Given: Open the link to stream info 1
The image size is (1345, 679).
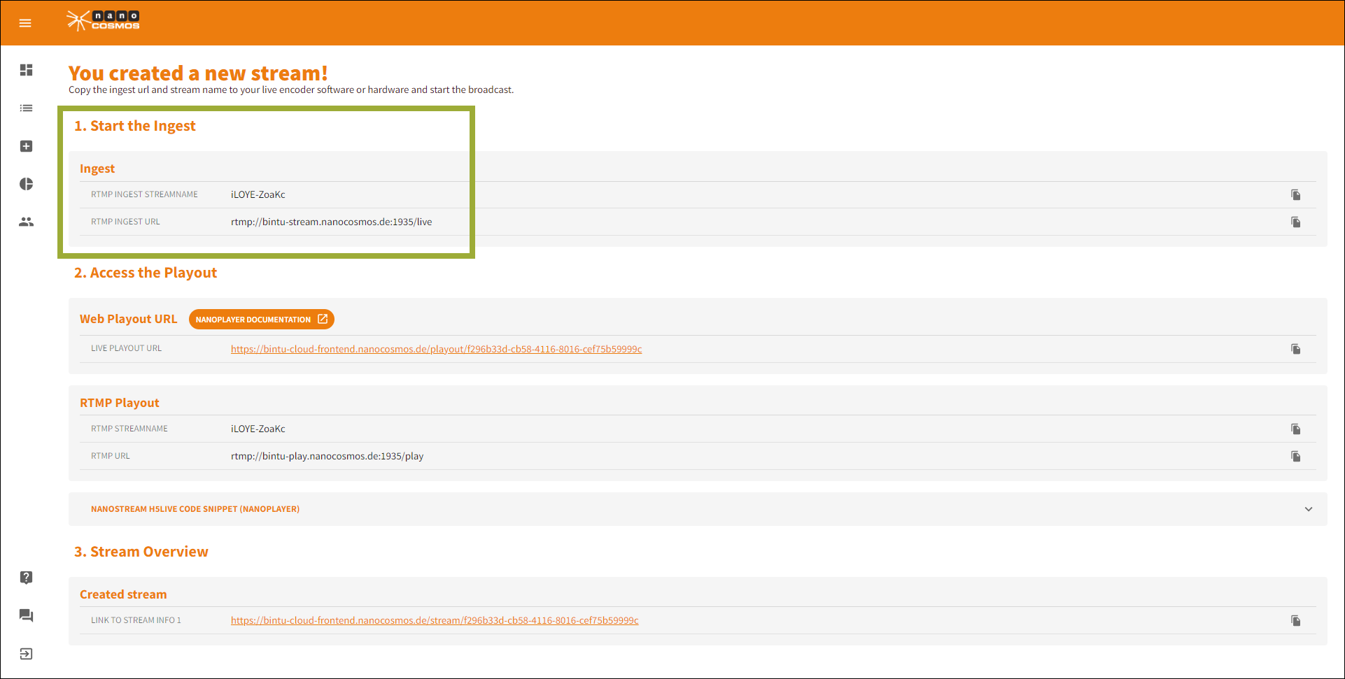Looking at the screenshot, I should (434, 620).
